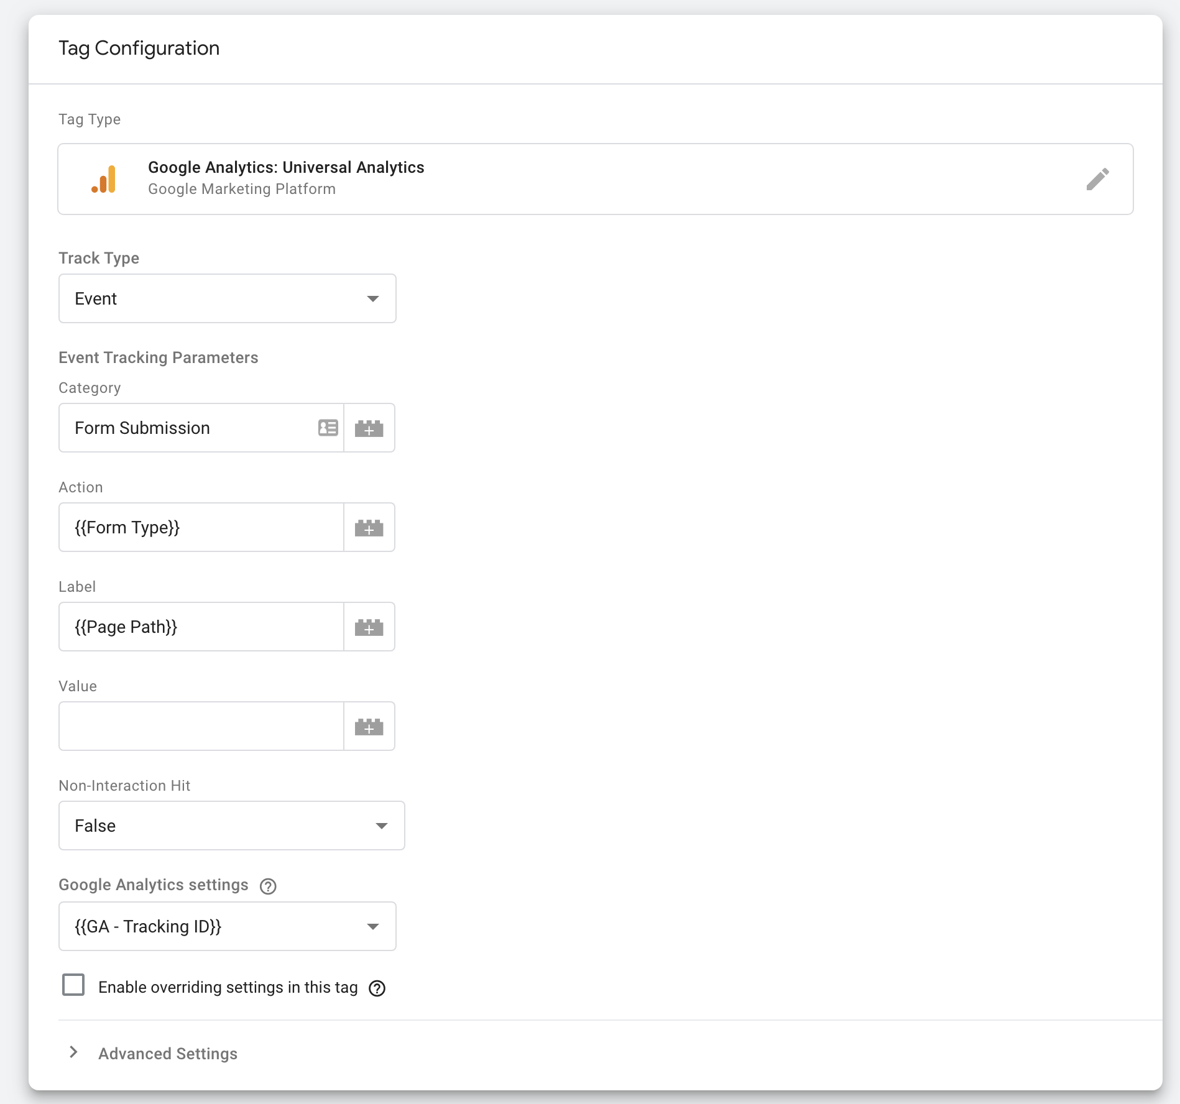Open variable picker for the Category field

369,428
